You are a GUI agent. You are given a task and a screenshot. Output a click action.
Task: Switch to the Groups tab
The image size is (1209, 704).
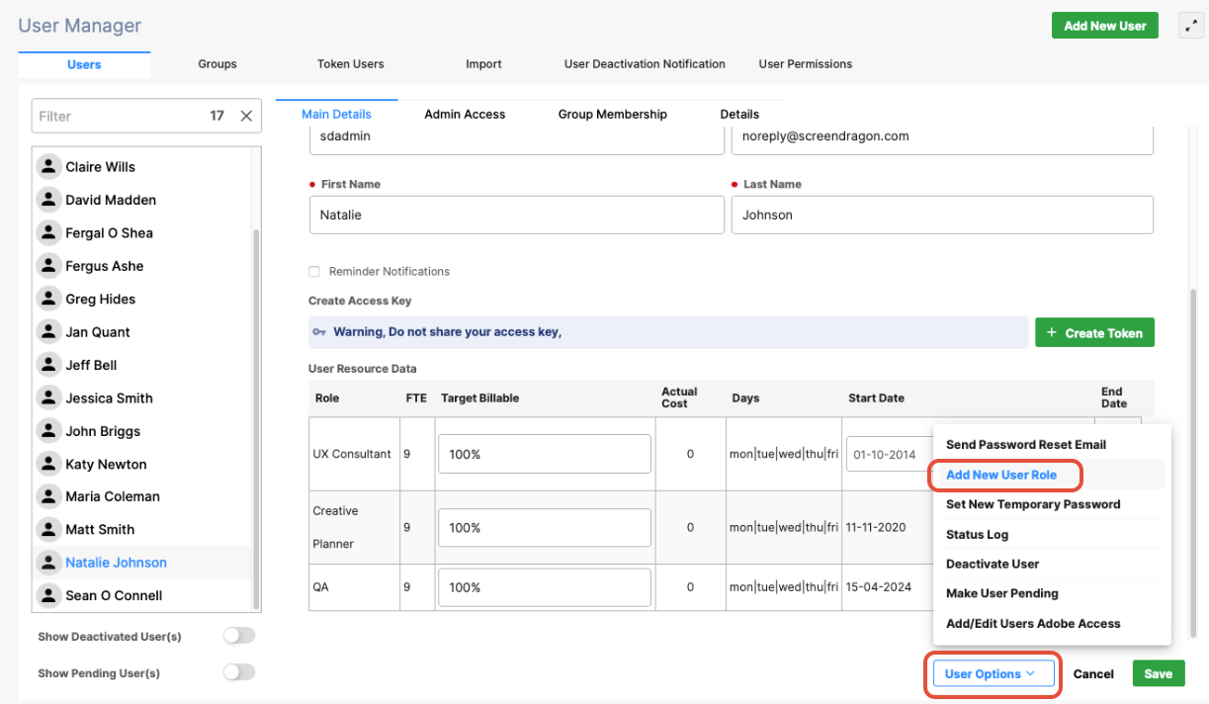217,64
